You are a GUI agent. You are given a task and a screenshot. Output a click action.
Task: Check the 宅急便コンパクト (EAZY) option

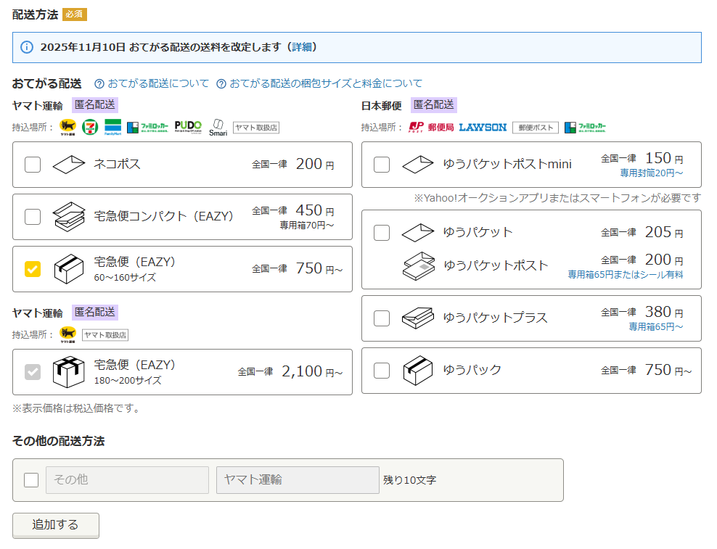[33, 217]
